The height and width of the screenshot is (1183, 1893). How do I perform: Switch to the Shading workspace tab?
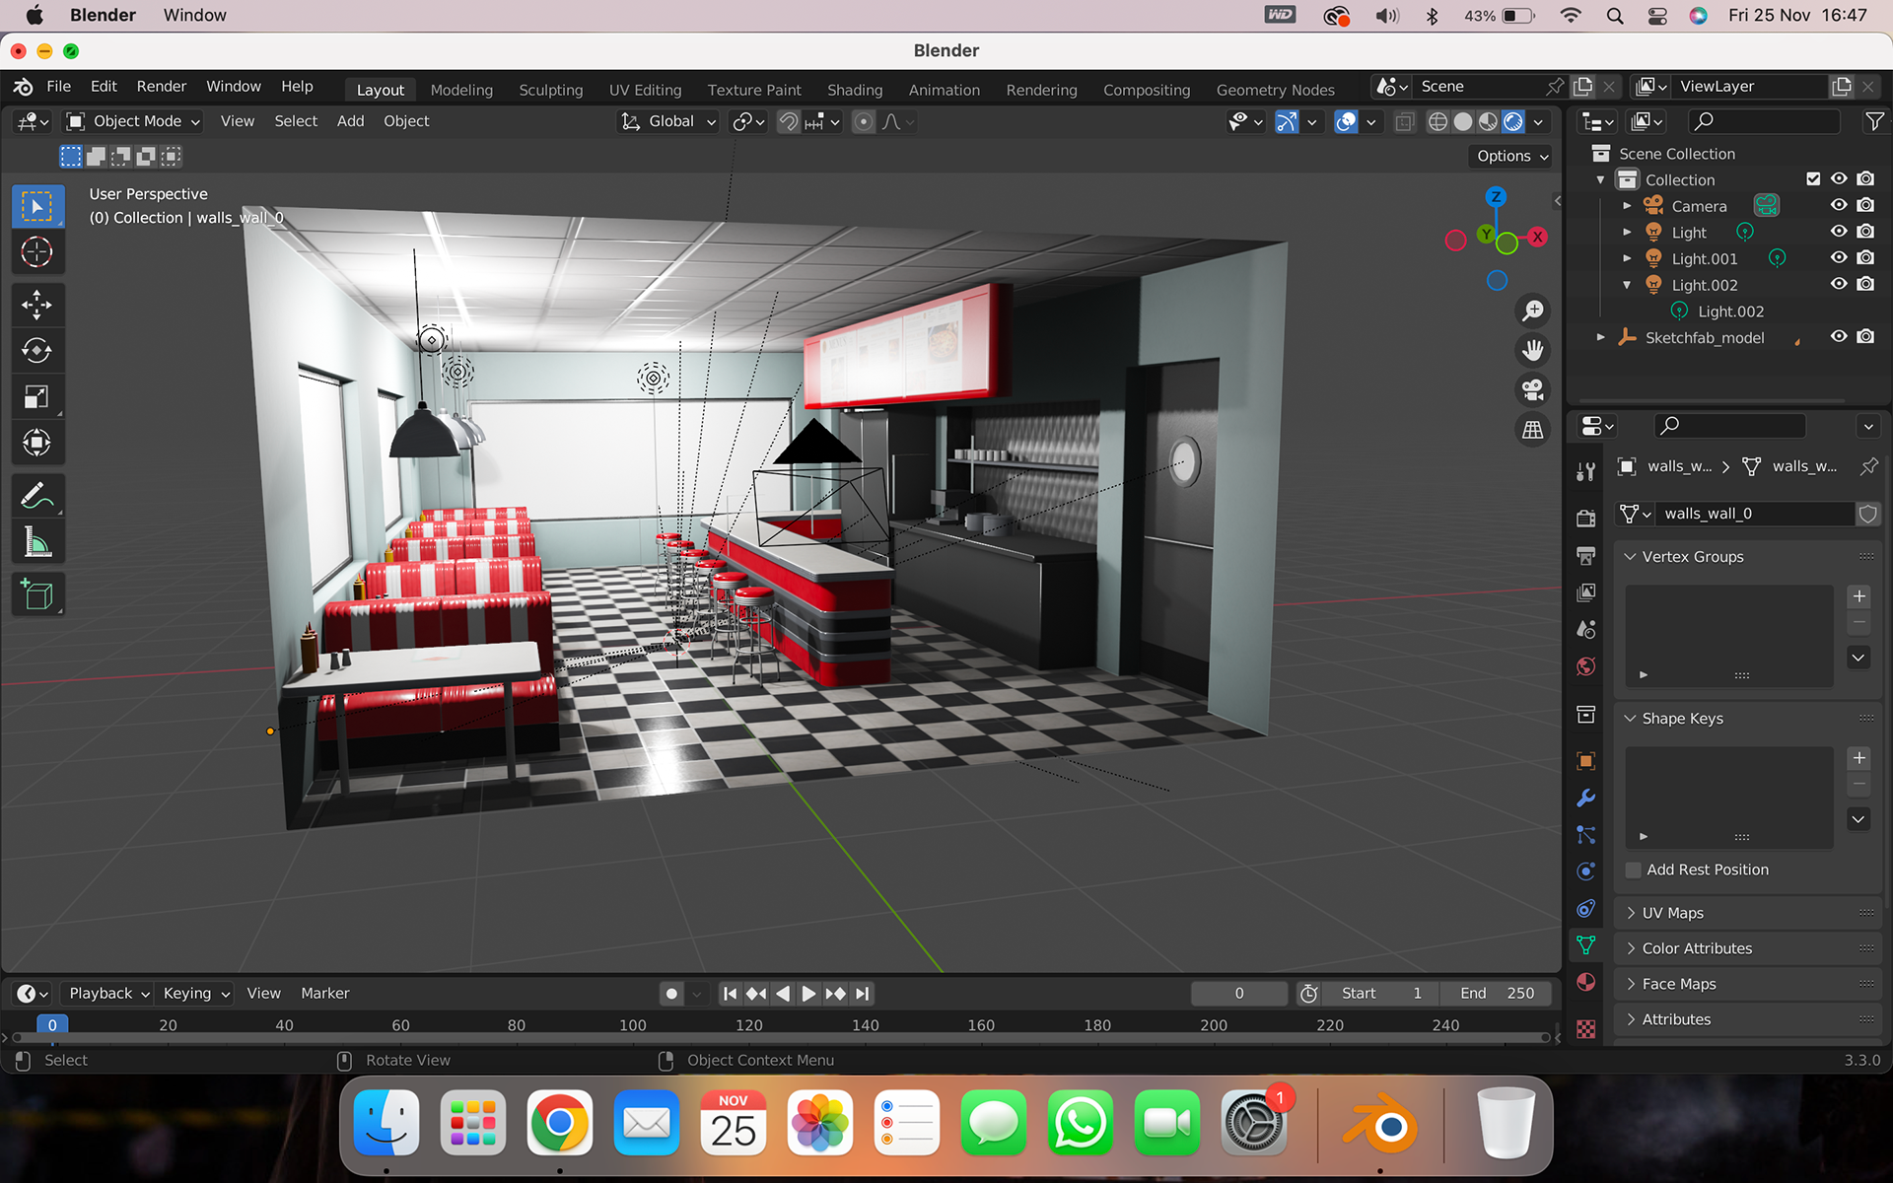(x=855, y=90)
